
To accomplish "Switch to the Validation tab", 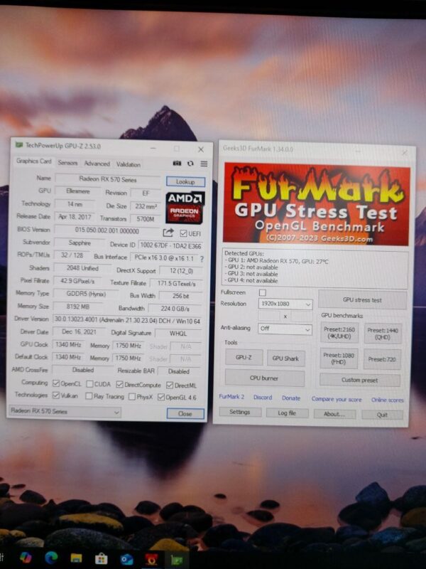I will [x=129, y=164].
